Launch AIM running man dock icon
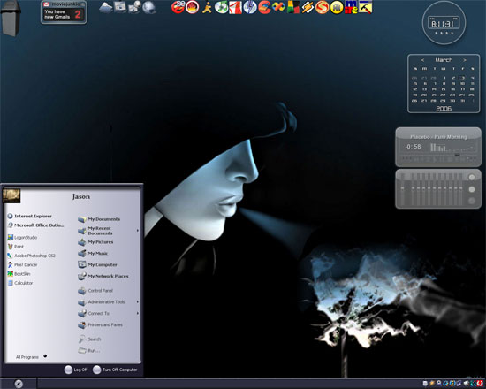Screen dimensions: 486x389 [x=207, y=7]
